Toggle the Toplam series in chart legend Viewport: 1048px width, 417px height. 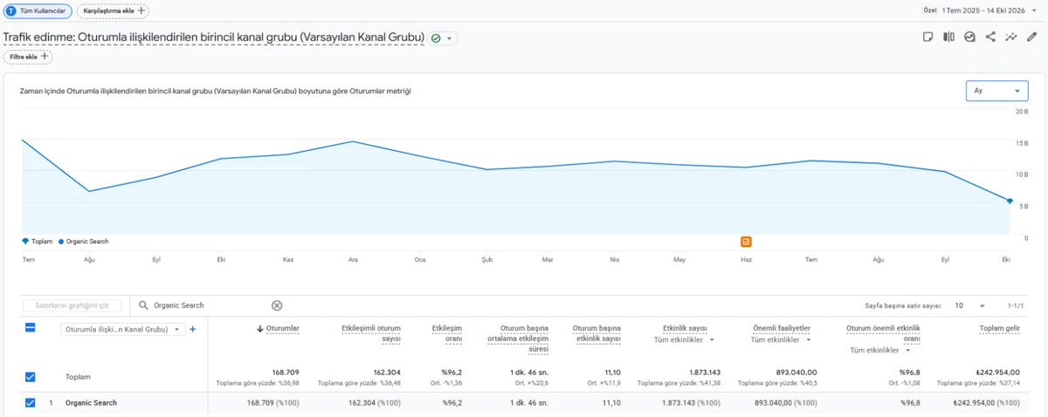(38, 241)
